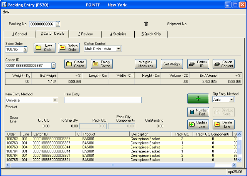Open the 4 Statistics tab
247x176 pixels.
tap(118, 34)
